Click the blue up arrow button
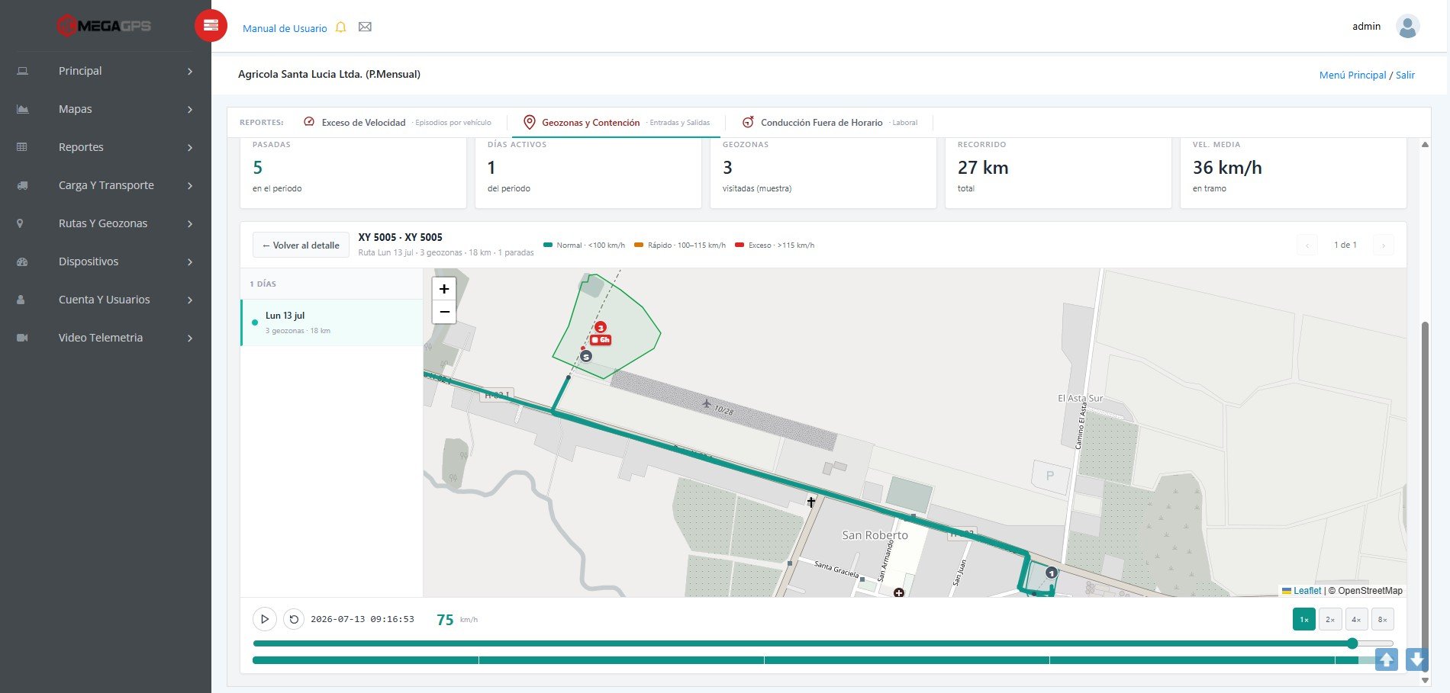Screen dimensions: 1450x693 (x=1387, y=659)
